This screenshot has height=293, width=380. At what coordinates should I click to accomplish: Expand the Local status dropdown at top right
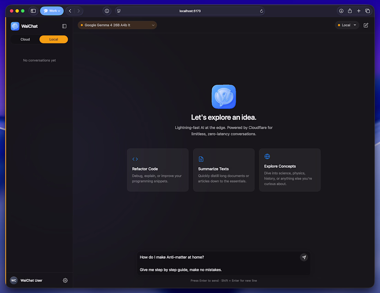[x=347, y=25]
